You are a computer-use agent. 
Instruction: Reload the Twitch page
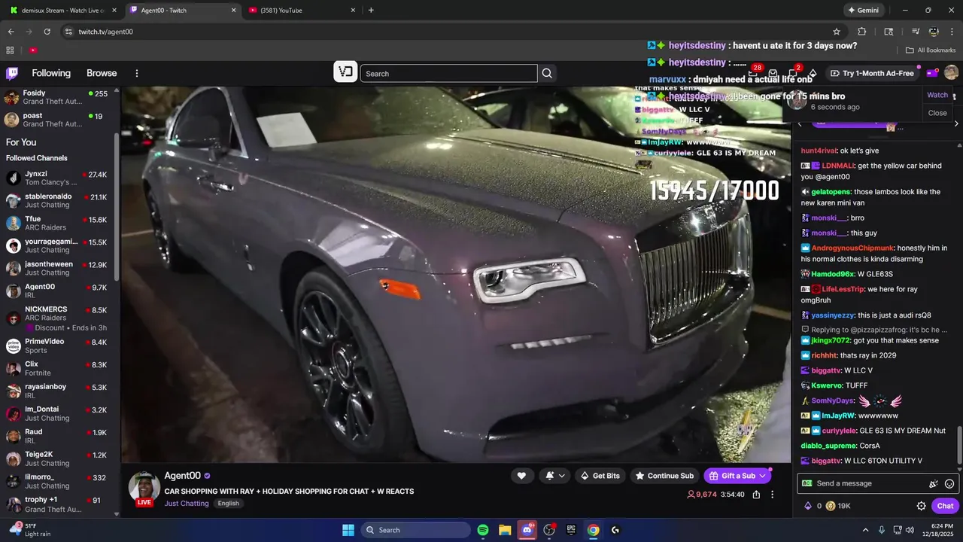click(x=47, y=32)
